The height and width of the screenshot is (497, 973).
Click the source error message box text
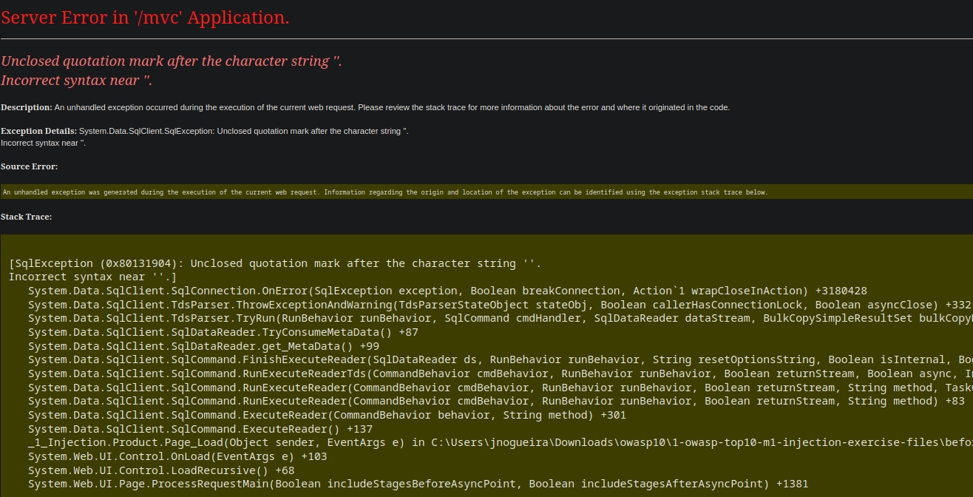[384, 192]
